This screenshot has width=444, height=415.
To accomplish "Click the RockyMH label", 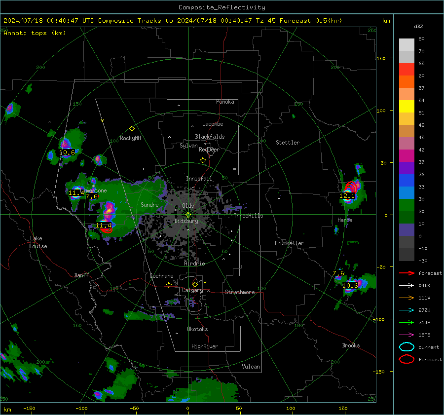I will 130,138.
